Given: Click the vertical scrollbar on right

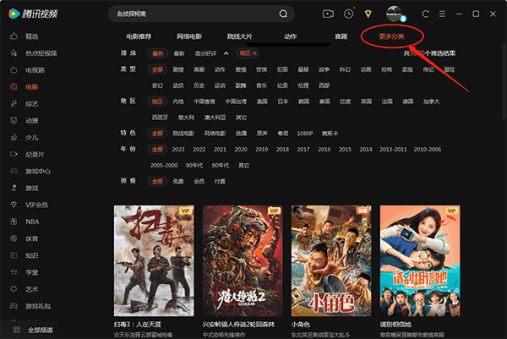Looking at the screenshot, I should (504, 81).
